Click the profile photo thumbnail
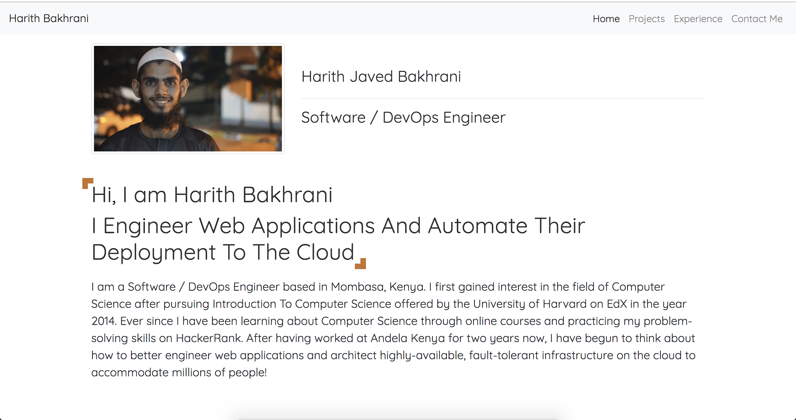The height and width of the screenshot is (420, 796). [x=188, y=99]
